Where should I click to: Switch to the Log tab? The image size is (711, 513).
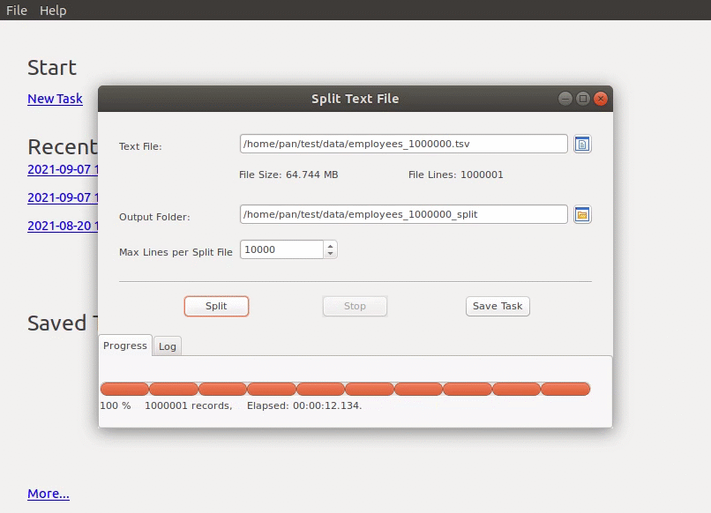point(168,346)
